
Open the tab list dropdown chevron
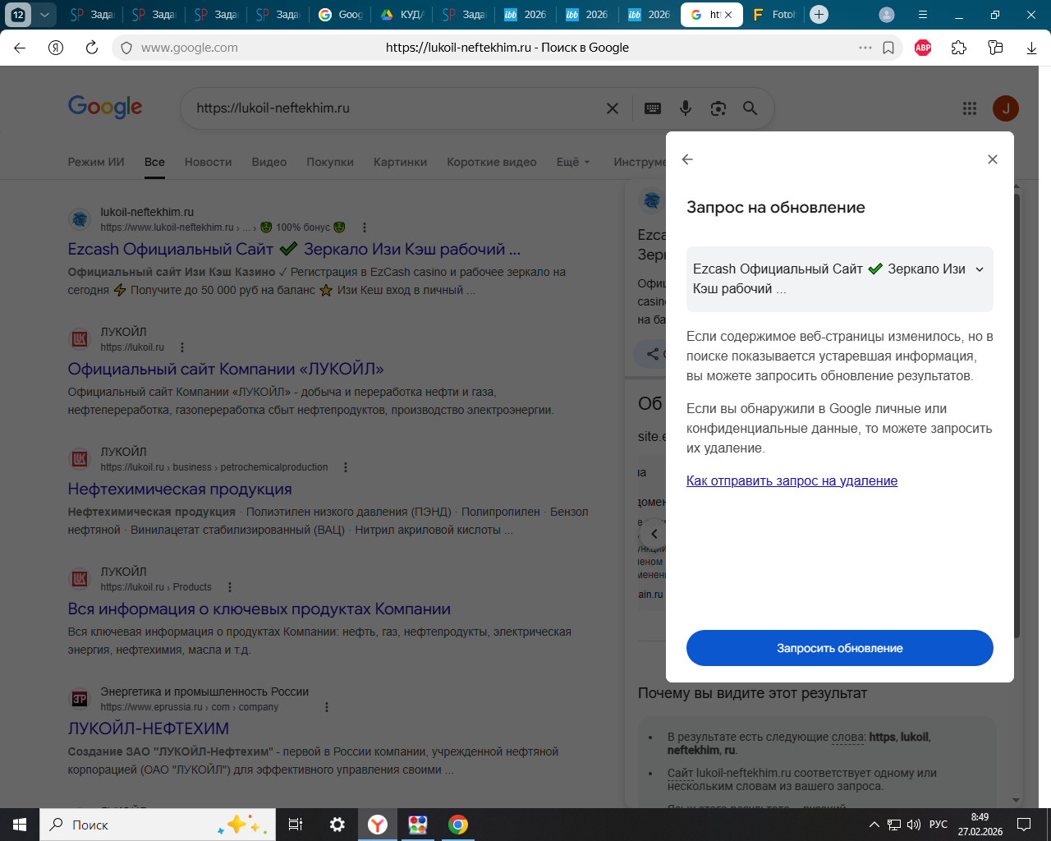coord(44,14)
